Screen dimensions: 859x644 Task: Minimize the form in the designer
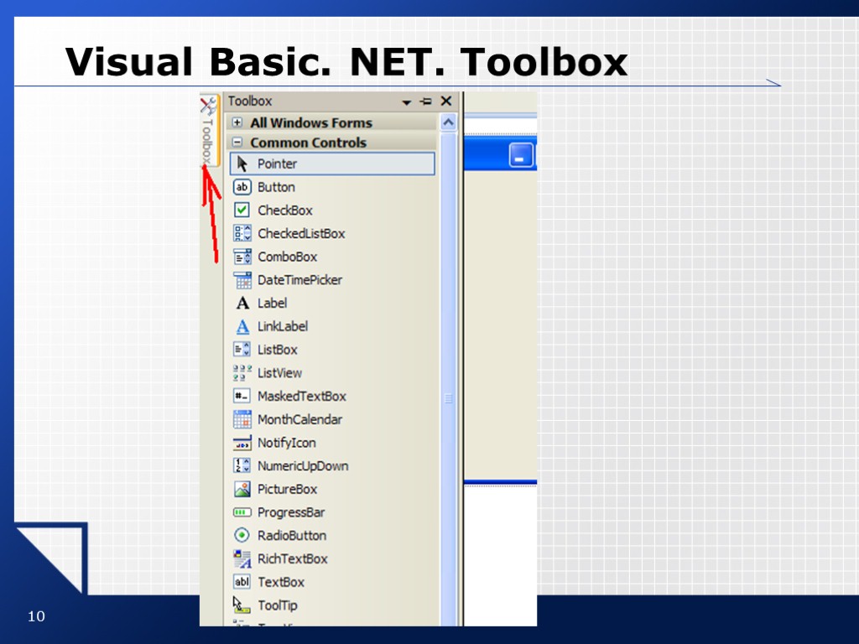click(520, 155)
